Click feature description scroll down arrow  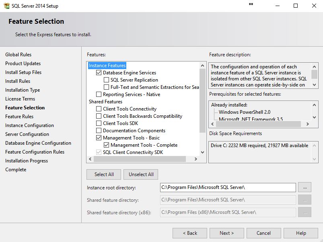(x=314, y=84)
